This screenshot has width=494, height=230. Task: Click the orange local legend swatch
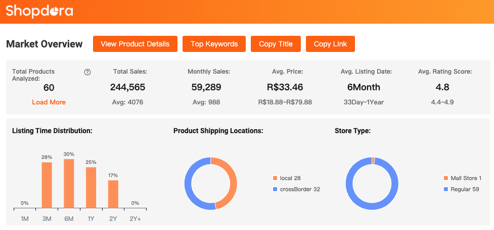point(275,178)
